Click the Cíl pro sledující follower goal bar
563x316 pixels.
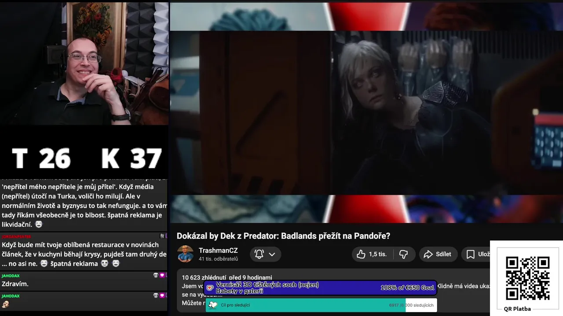[x=321, y=305]
